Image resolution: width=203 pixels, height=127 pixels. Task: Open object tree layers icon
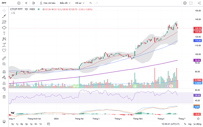click(4, 122)
